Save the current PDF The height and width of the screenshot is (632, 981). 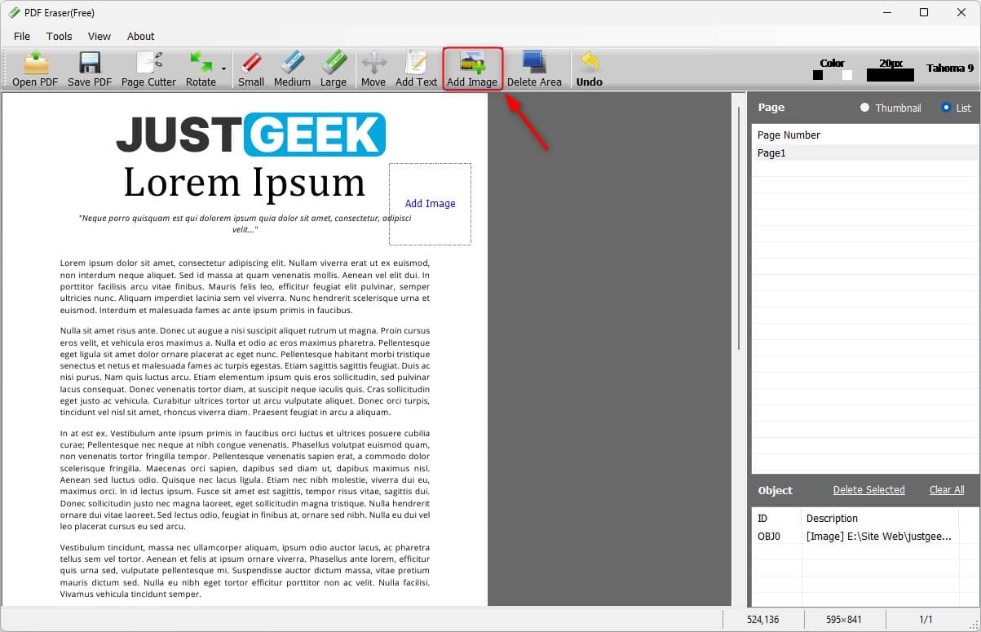[88, 69]
